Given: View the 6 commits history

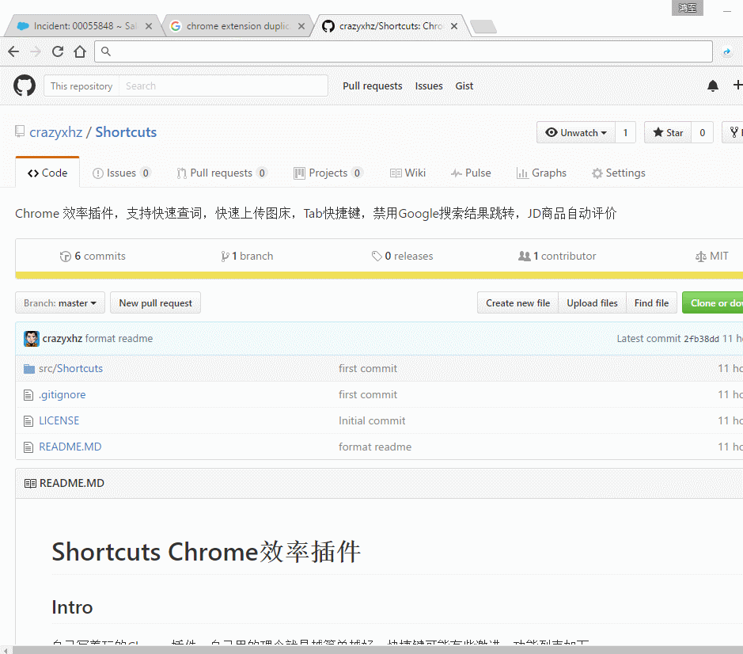Looking at the screenshot, I should point(93,256).
